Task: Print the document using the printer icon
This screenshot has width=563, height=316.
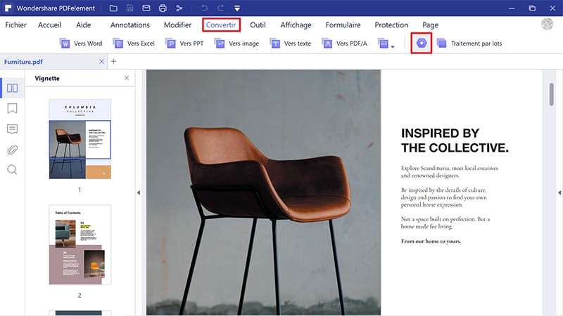Action: pos(163,8)
